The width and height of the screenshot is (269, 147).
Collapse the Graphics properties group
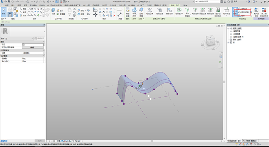(x=44, y=42)
